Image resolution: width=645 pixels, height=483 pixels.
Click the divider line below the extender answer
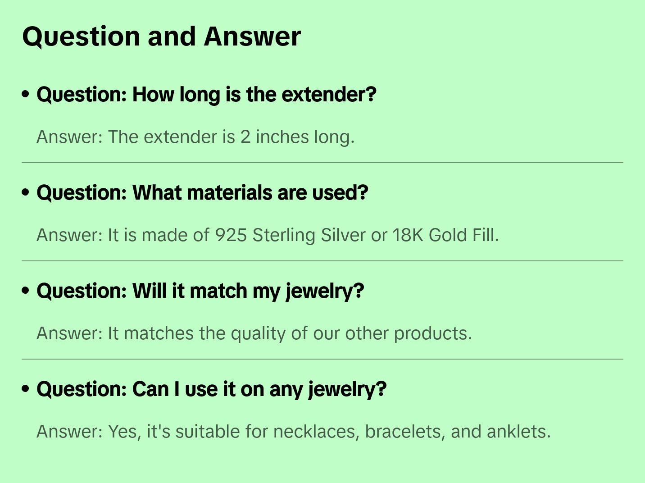[322, 163]
